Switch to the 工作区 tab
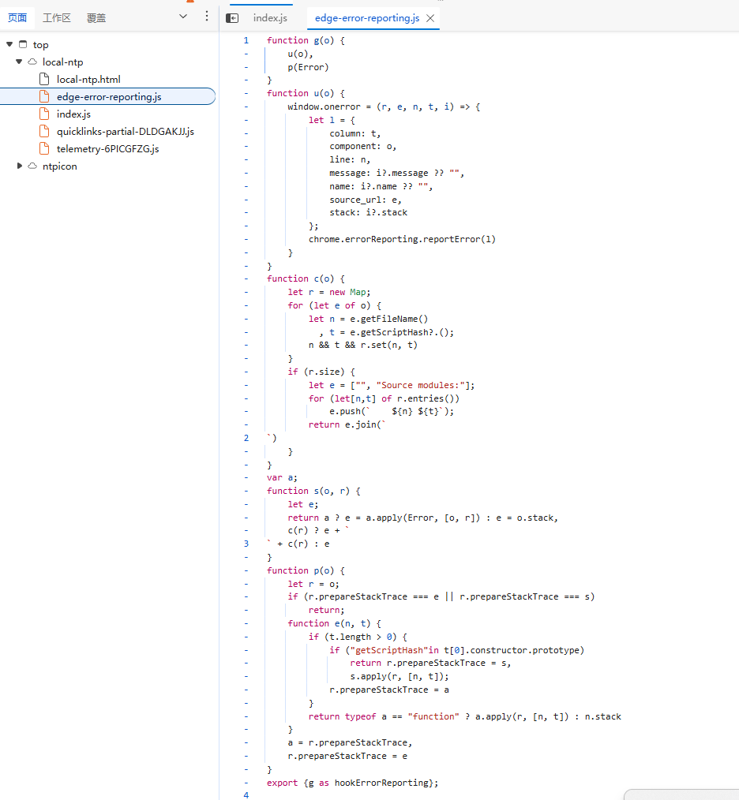739x800 pixels. tap(57, 18)
